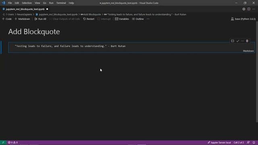Click the VS Code logo icon

(x=4, y=3)
